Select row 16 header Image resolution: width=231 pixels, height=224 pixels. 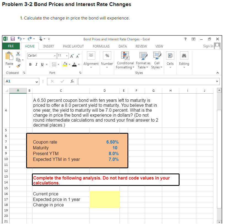(6, 194)
